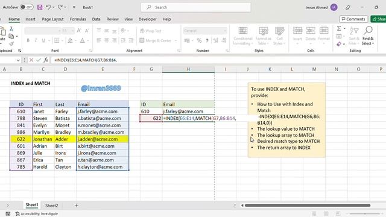Select the column H header
The width and height of the screenshot is (386, 217).
(188, 69)
